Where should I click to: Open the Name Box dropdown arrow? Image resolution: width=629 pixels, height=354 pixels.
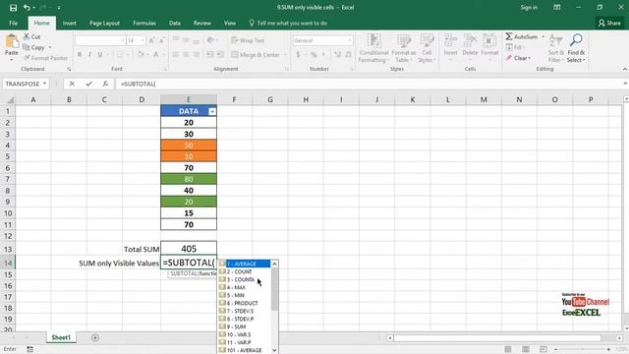(44, 84)
